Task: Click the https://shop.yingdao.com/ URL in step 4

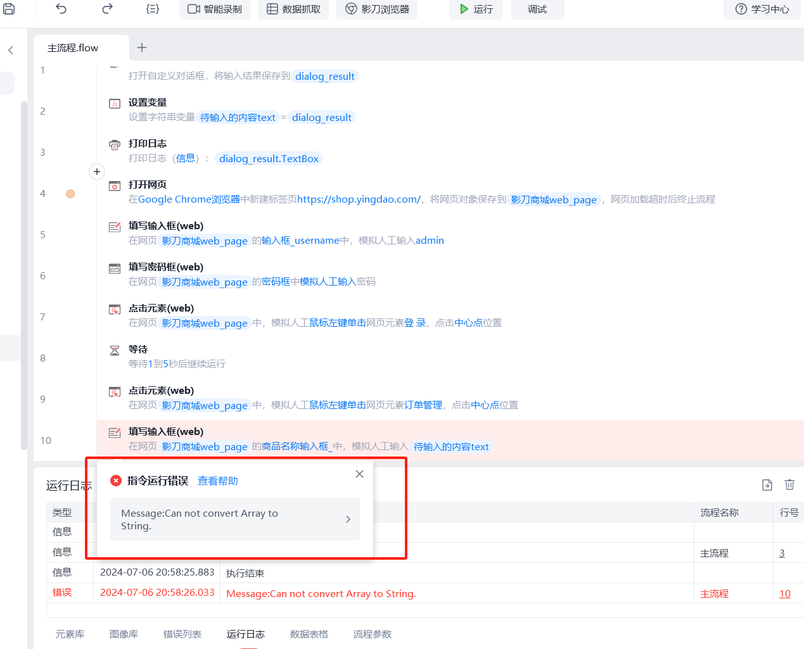Action: [x=359, y=199]
